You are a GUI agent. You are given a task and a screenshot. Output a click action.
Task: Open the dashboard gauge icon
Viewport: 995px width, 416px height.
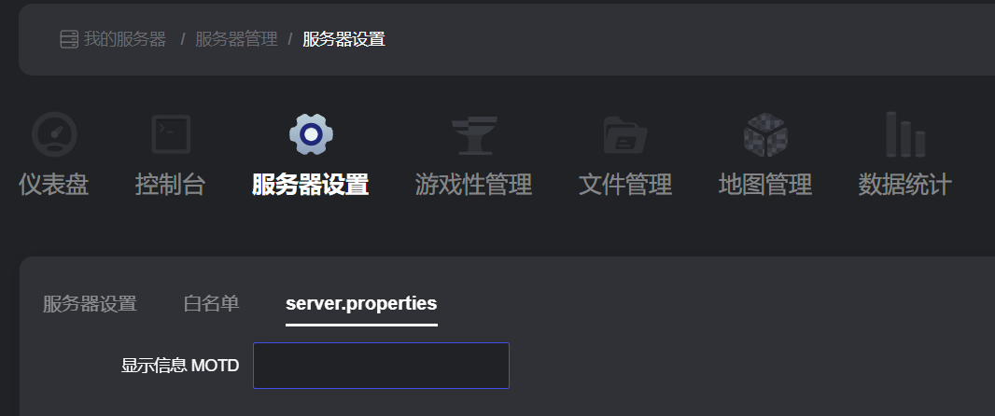[54, 134]
